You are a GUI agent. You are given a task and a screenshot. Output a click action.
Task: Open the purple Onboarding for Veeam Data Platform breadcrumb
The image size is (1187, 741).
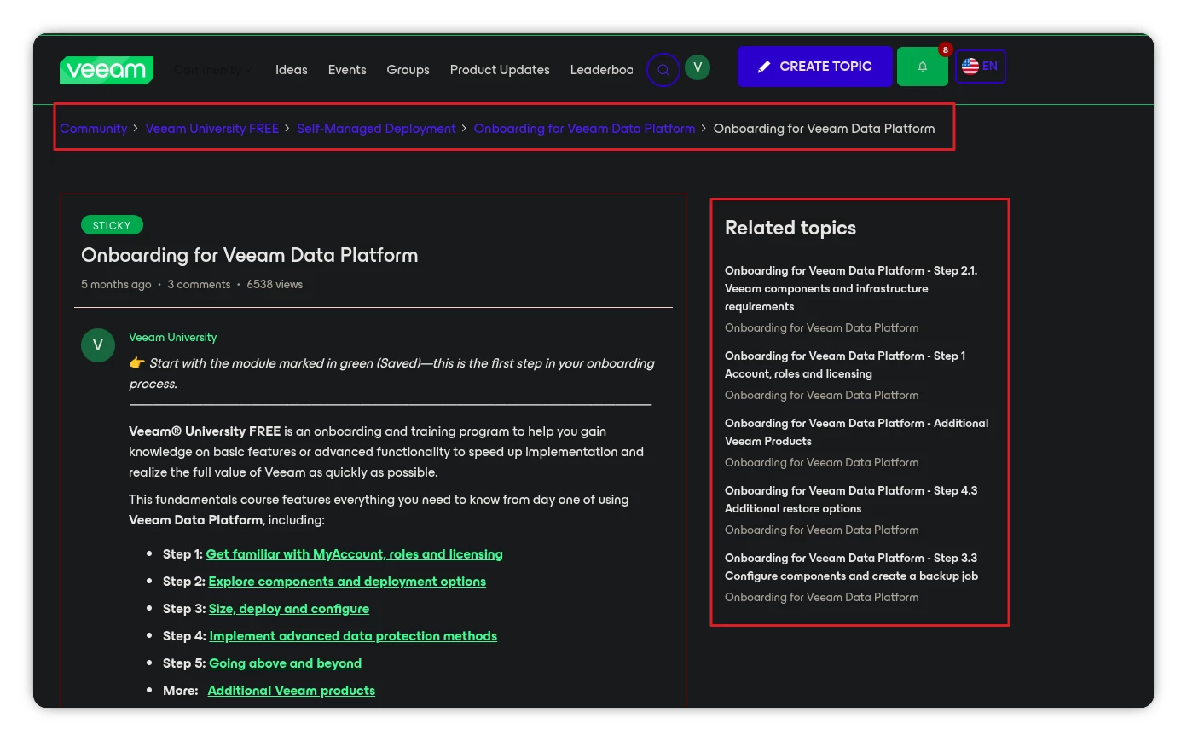pos(584,129)
